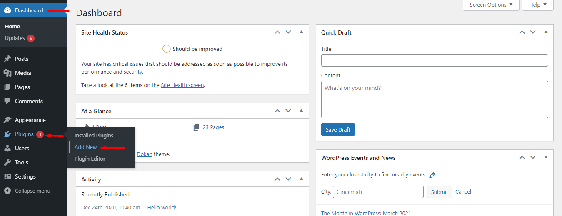Click the Settings sliders icon
562x216 pixels.
[x=7, y=176]
